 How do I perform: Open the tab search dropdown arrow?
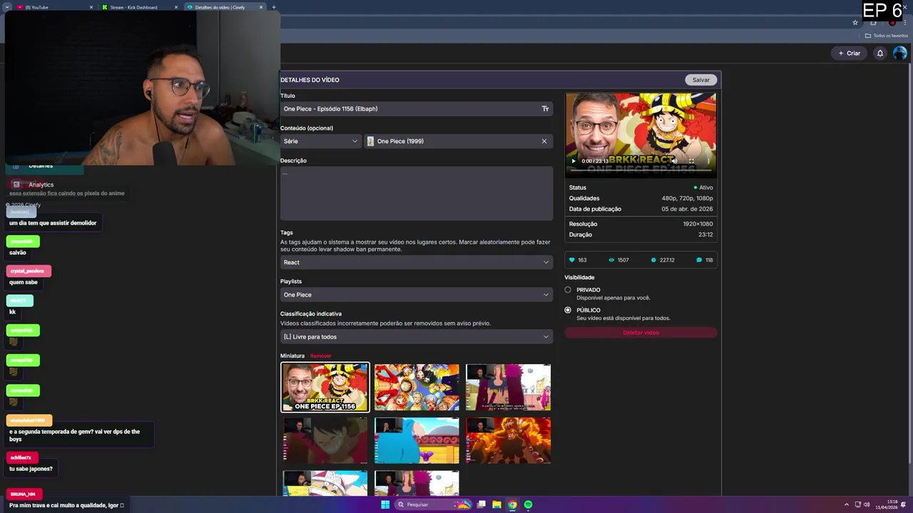[6, 7]
